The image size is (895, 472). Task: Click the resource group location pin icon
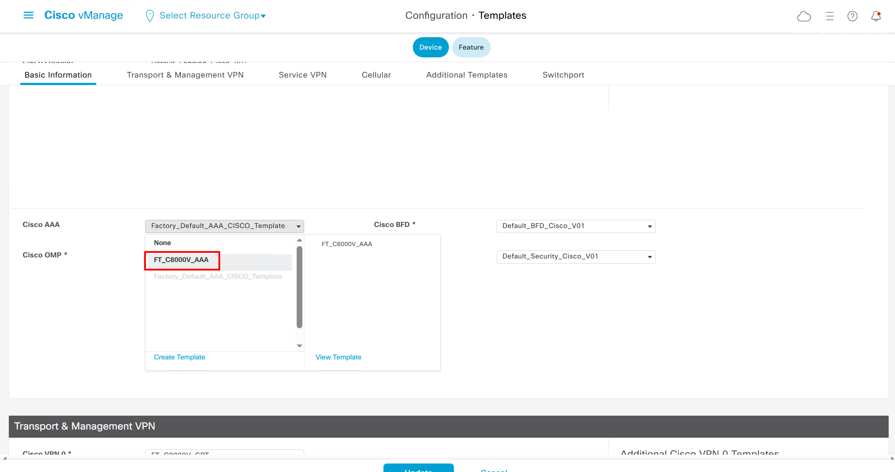(x=150, y=16)
